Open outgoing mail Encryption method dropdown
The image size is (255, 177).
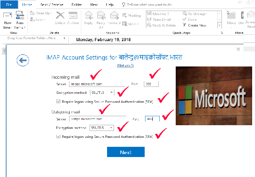coord(102,128)
